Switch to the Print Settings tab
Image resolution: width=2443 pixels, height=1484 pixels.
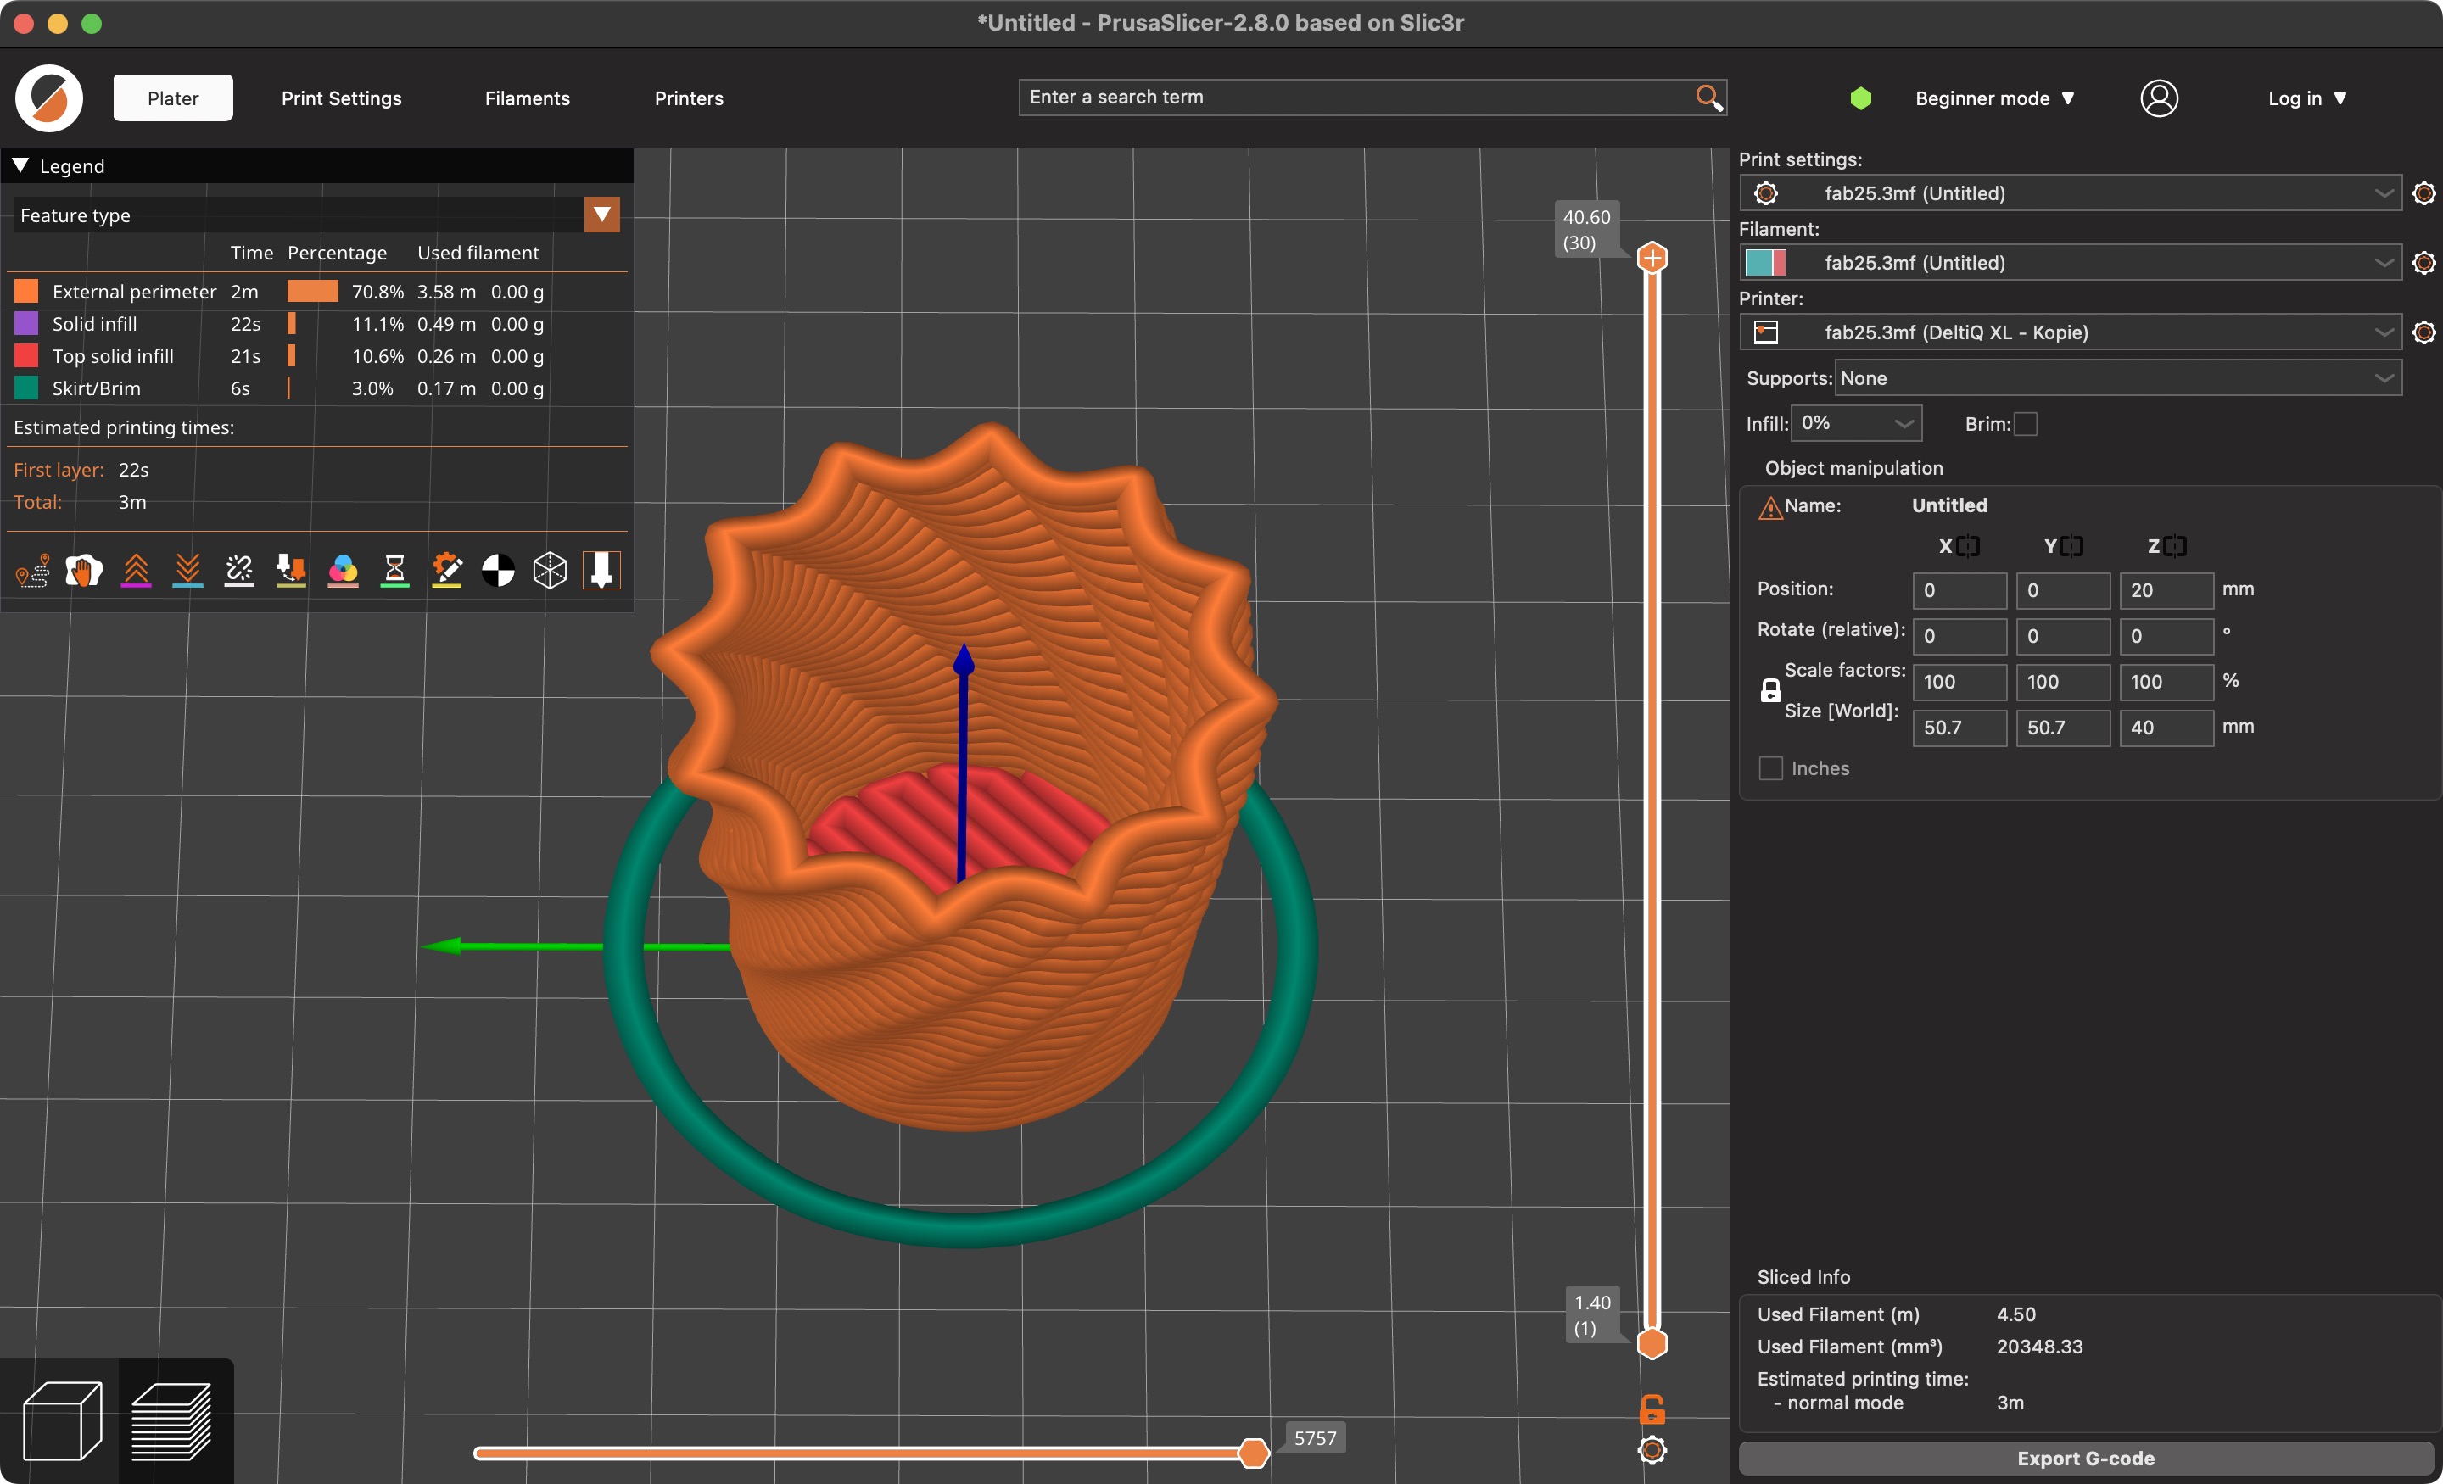pyautogui.click(x=341, y=98)
